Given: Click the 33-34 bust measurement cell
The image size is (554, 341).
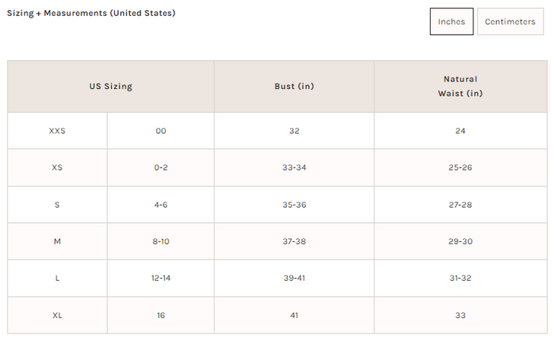Looking at the screenshot, I should point(294,167).
